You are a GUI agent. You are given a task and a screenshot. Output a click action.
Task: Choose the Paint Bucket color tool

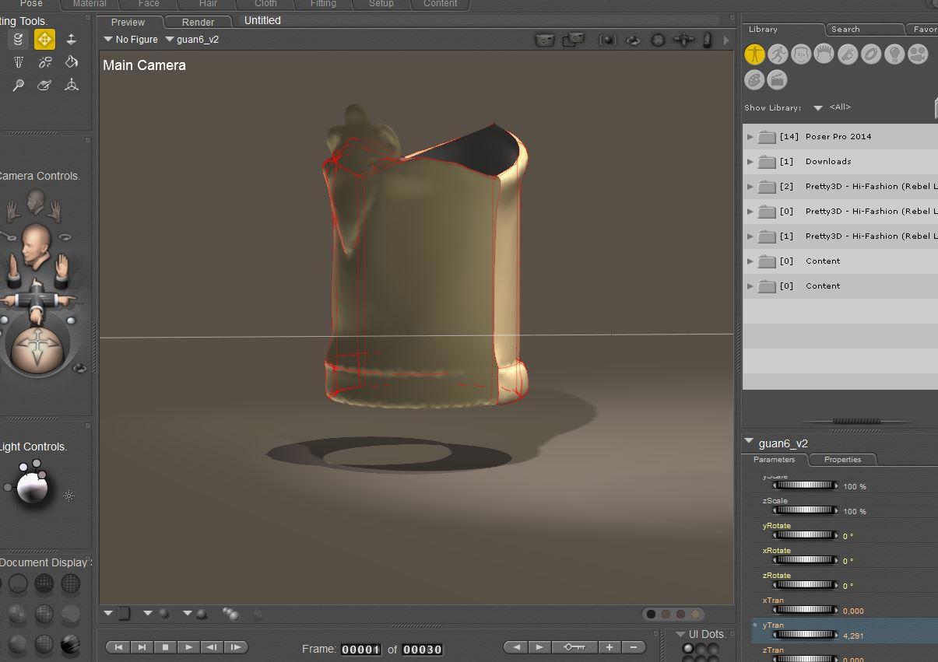tap(71, 61)
